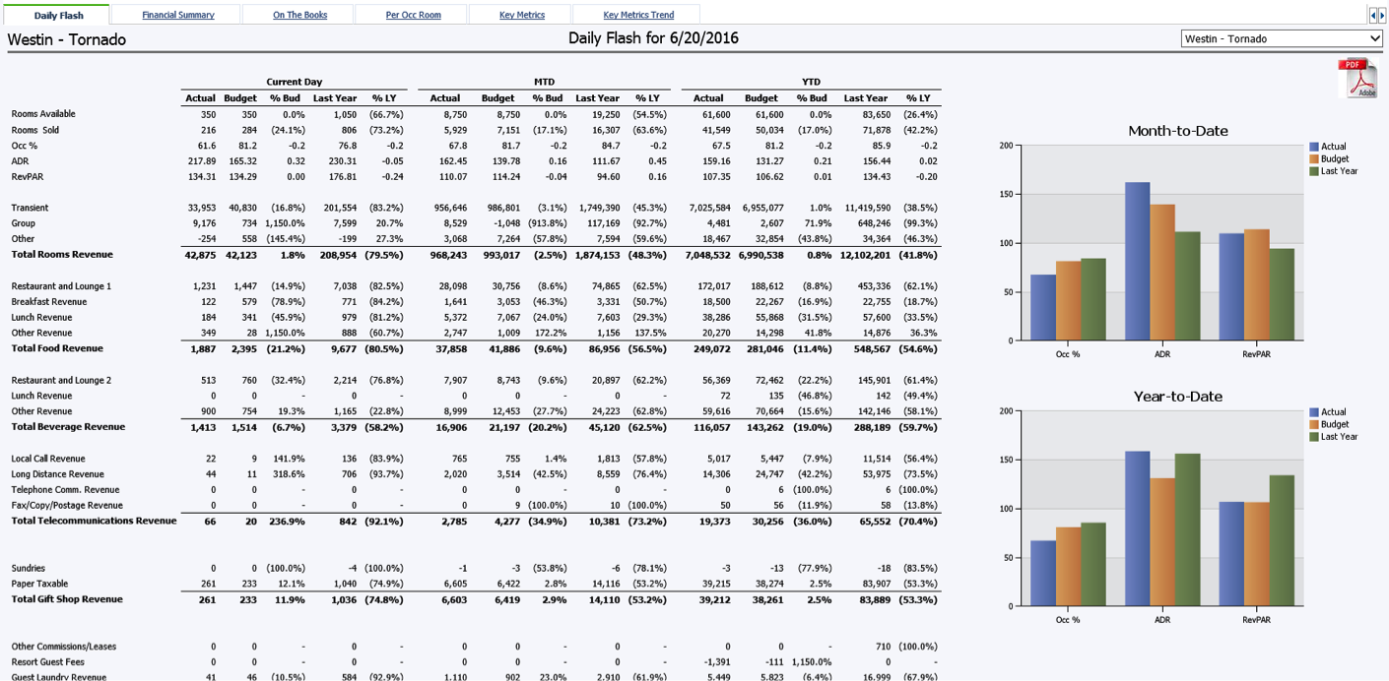Click MTD Total Food Revenue actual 37,858

click(x=449, y=348)
